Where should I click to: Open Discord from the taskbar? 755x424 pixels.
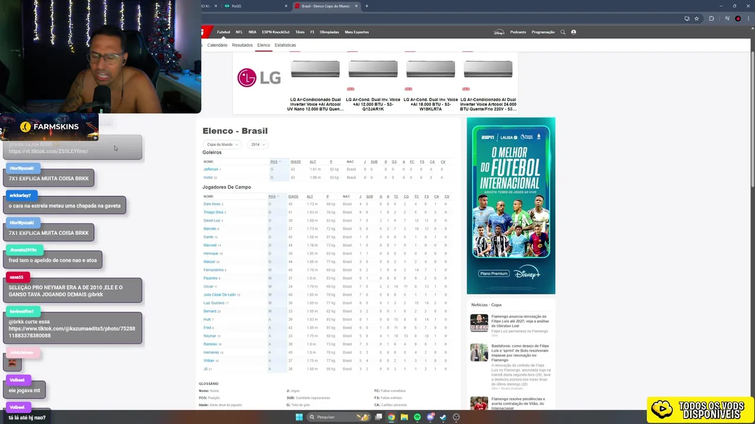(x=430, y=417)
